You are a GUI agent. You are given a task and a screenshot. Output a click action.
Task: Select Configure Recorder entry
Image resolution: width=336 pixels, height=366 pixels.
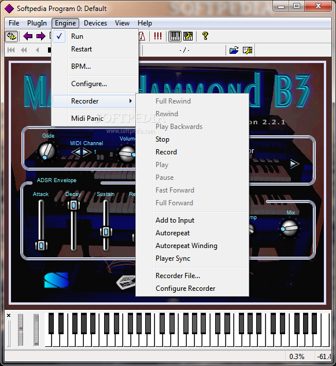pyautogui.click(x=193, y=289)
